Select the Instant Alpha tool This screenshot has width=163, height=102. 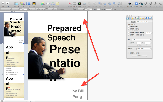[x=70, y=4]
